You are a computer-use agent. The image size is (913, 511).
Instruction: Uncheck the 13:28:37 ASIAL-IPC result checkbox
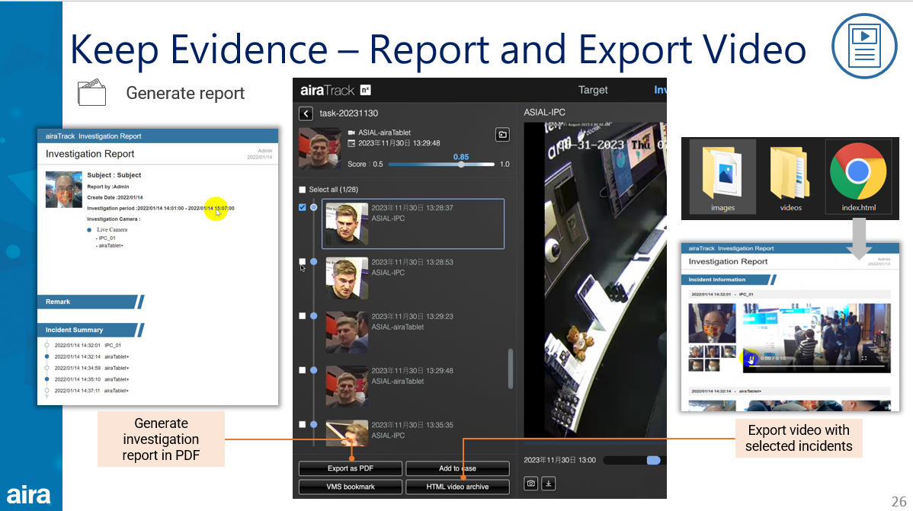click(303, 207)
